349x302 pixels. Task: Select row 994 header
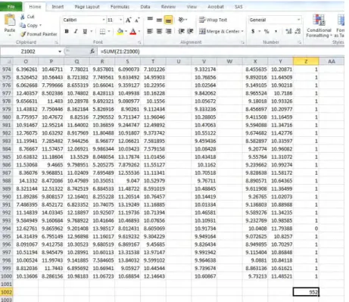(7, 229)
